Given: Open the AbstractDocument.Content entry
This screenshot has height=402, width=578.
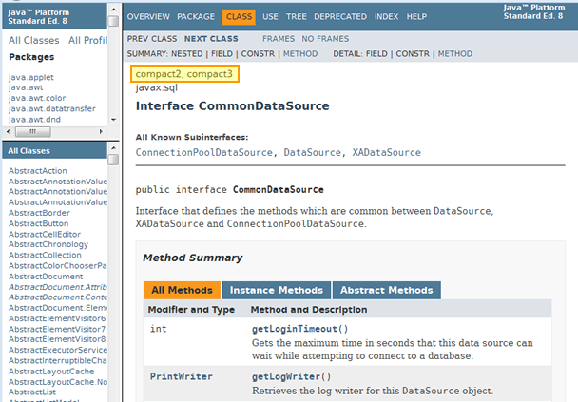Looking at the screenshot, I should tap(58, 297).
